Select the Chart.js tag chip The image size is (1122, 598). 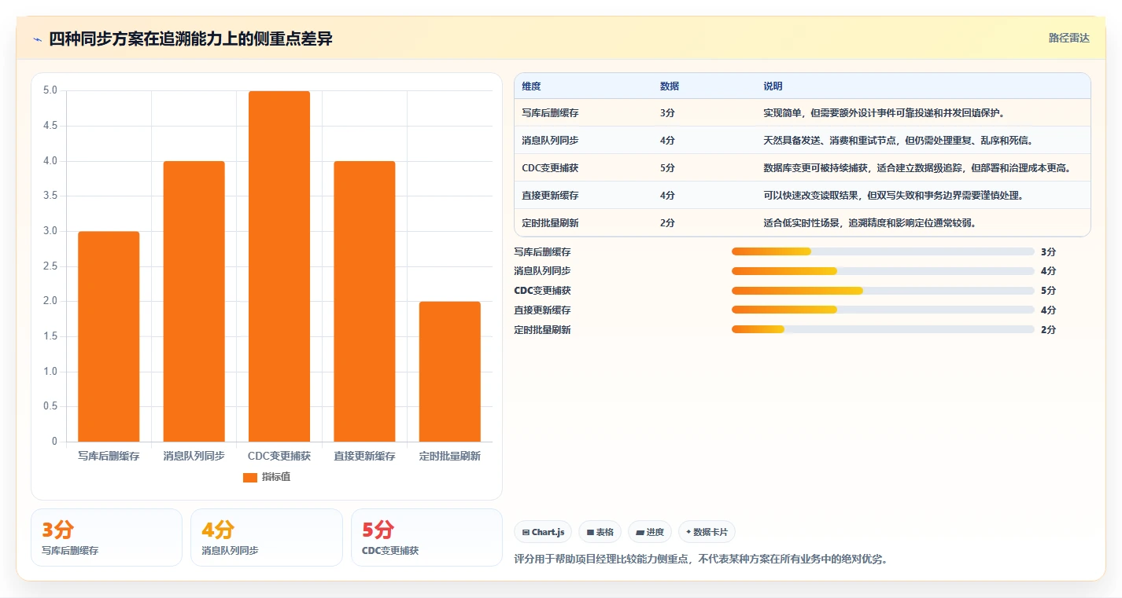coord(543,532)
